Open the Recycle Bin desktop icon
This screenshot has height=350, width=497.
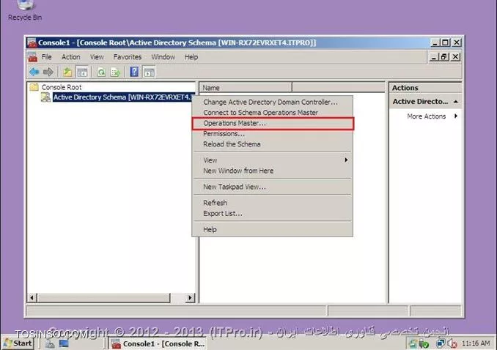[25, 4]
